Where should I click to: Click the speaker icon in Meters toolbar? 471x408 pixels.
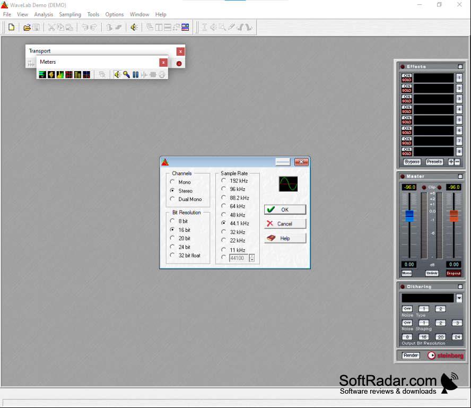[117, 74]
